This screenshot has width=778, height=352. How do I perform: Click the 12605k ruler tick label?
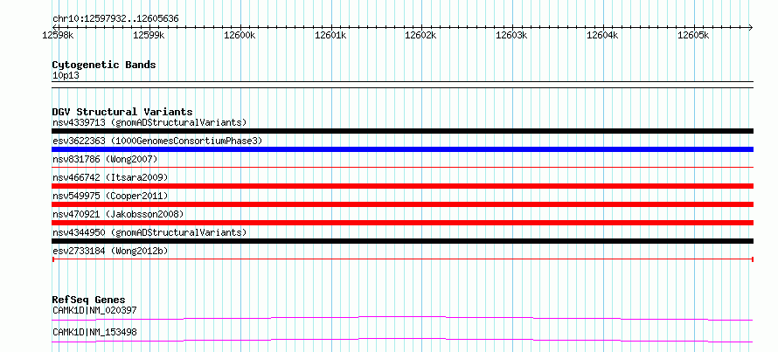[x=692, y=35]
